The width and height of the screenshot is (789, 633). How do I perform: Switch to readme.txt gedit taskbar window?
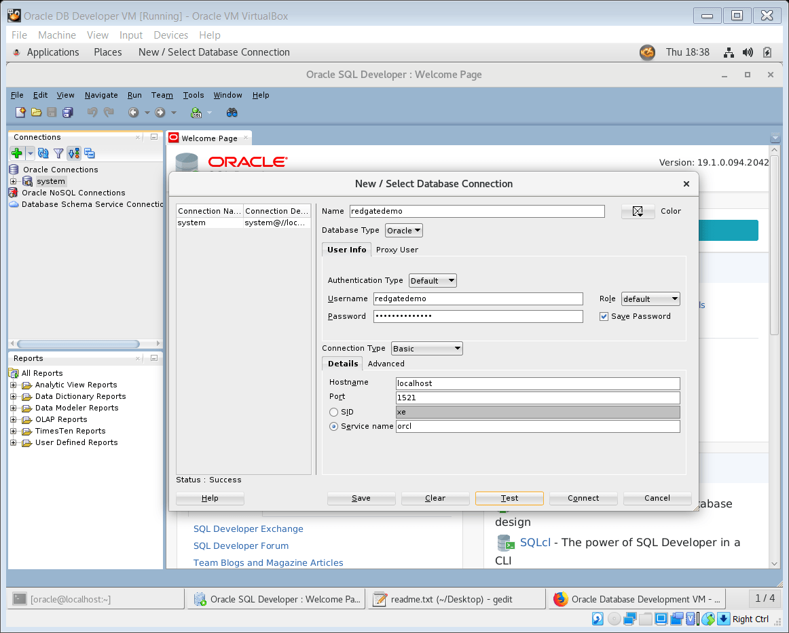pyautogui.click(x=456, y=599)
